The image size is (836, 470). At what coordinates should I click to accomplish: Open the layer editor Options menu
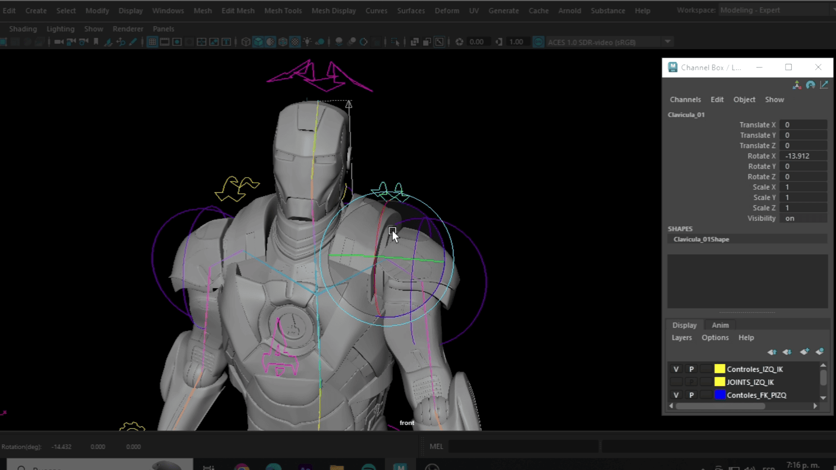pos(715,338)
